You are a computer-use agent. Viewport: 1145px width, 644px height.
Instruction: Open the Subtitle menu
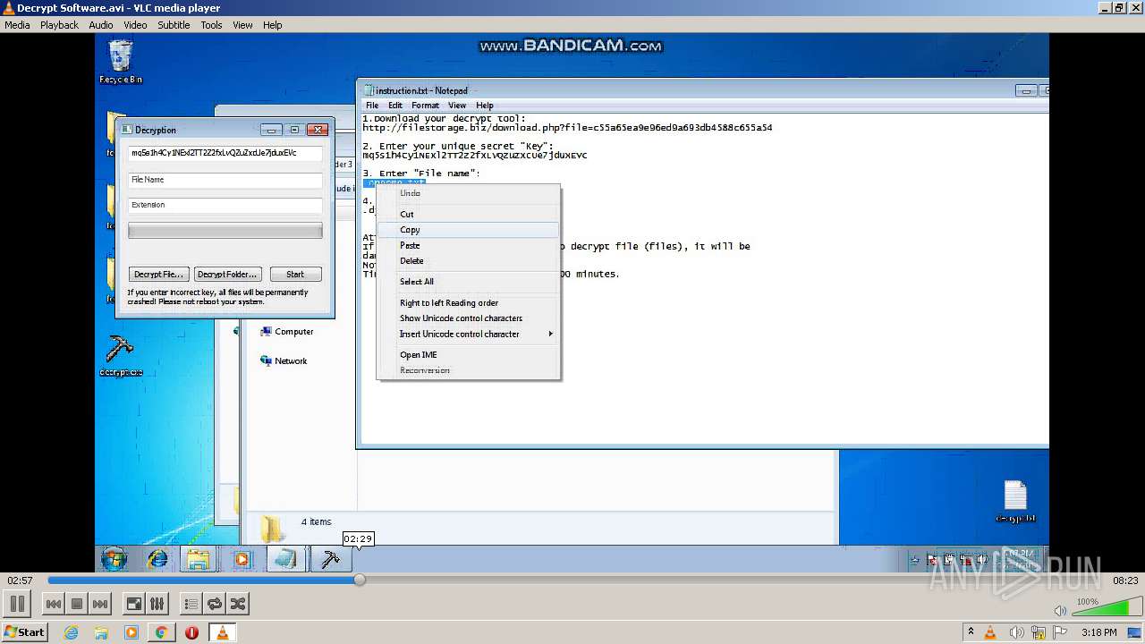tap(174, 25)
